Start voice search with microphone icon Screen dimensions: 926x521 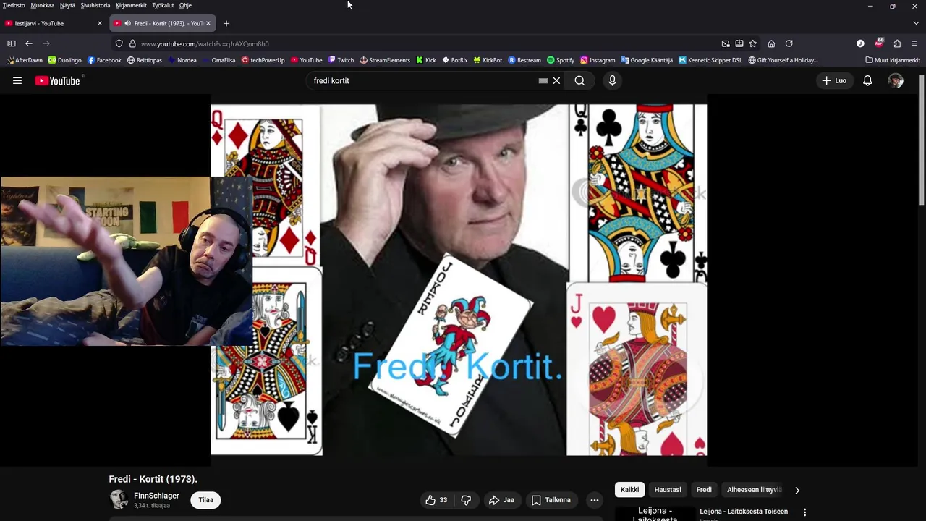612,80
